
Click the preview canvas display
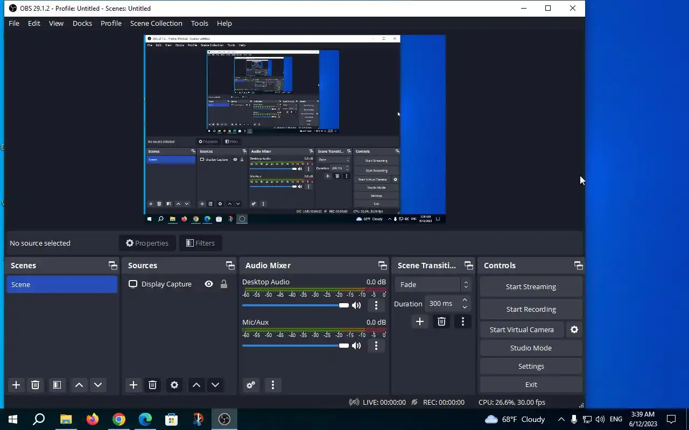[295, 129]
